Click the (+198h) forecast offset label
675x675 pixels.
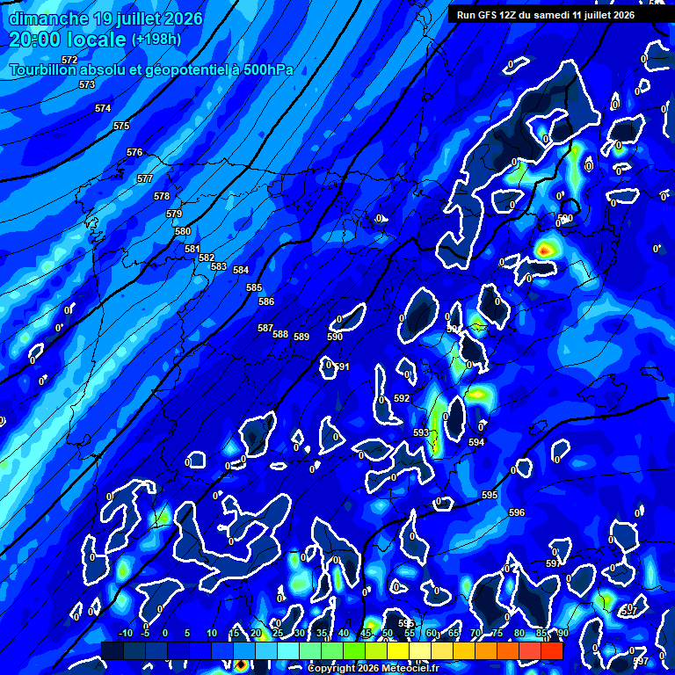tap(156, 40)
